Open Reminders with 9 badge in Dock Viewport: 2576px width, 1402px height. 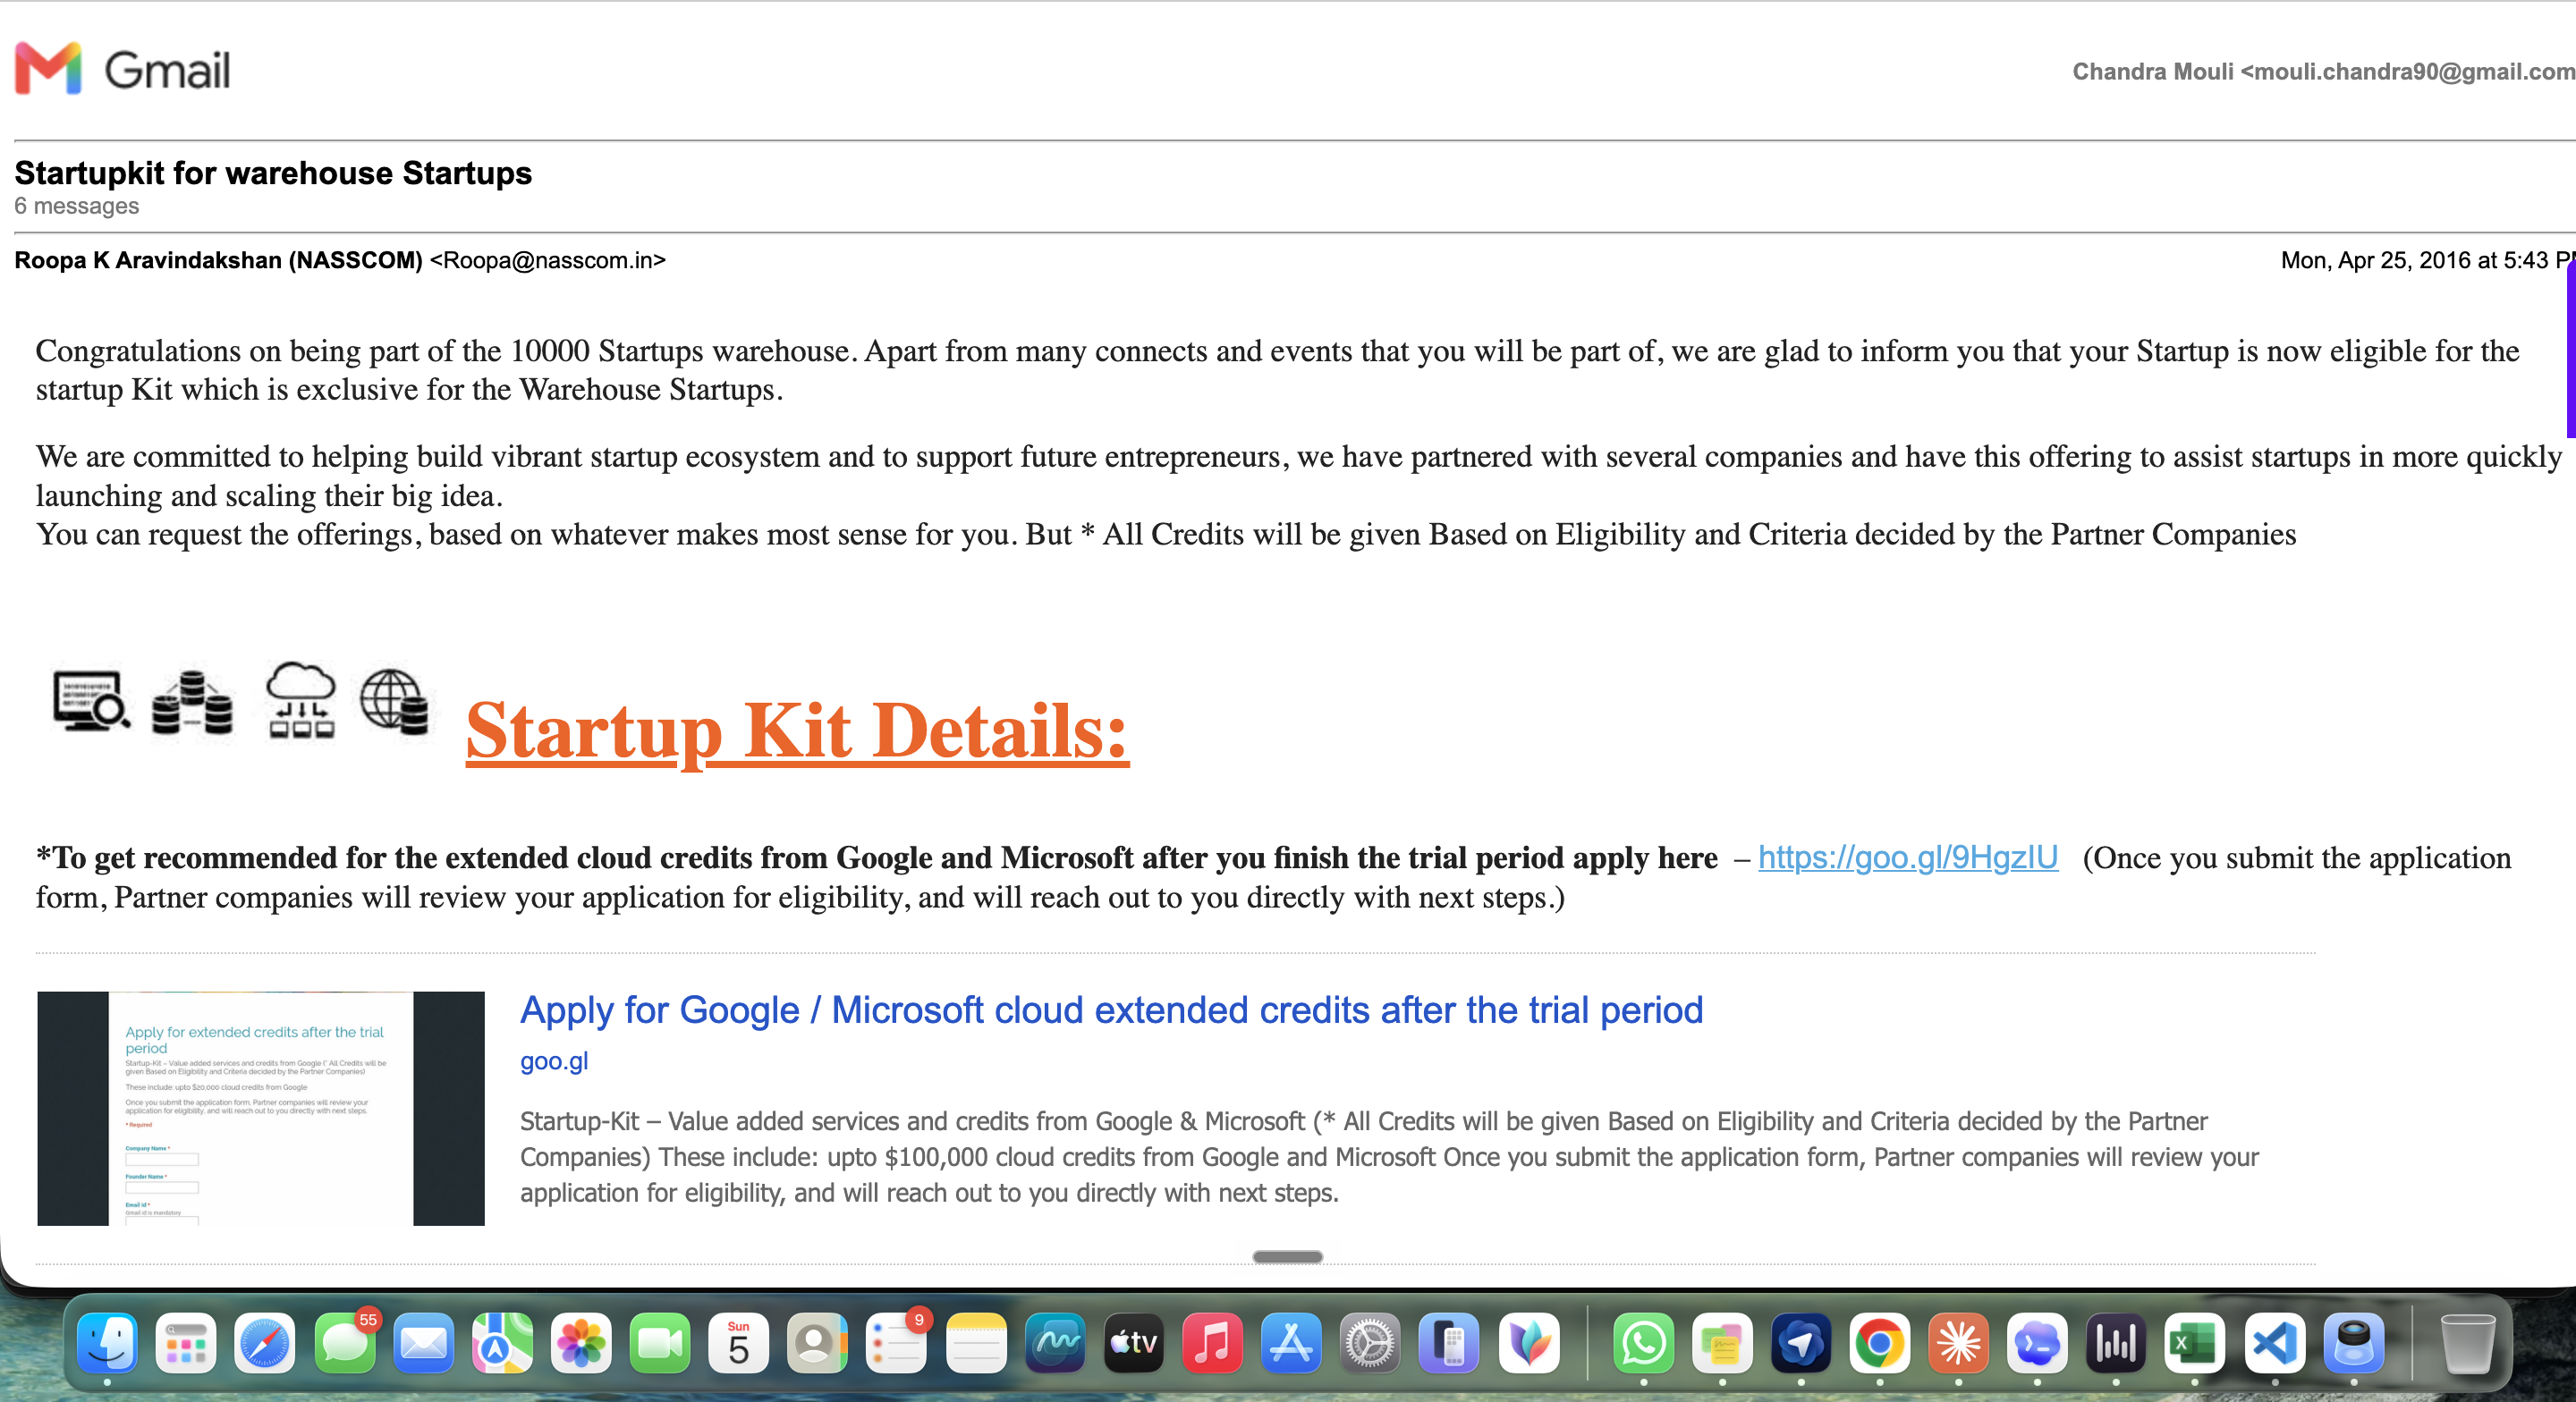tap(896, 1343)
